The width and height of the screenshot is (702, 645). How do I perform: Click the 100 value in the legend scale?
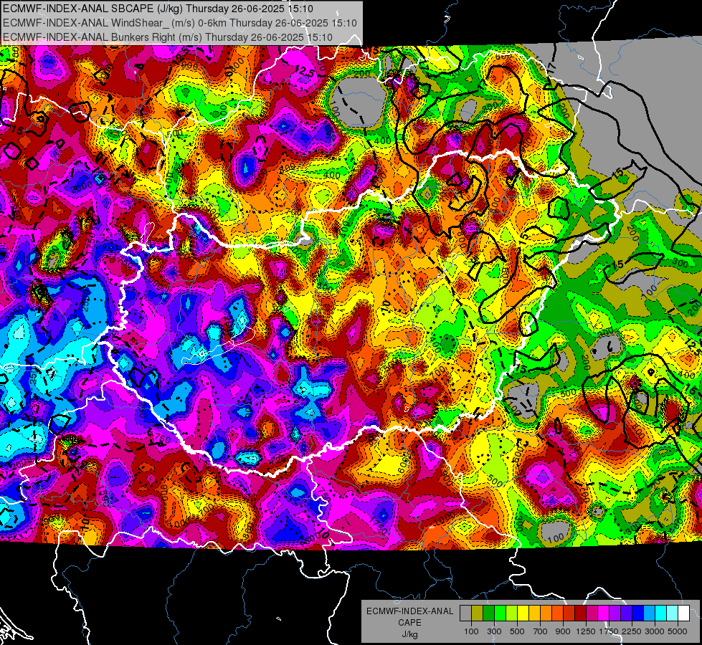pos(471,631)
